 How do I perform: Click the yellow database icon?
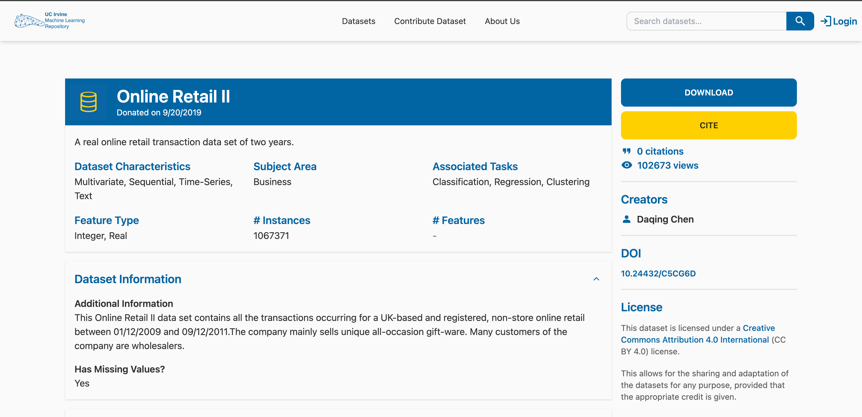point(88,102)
